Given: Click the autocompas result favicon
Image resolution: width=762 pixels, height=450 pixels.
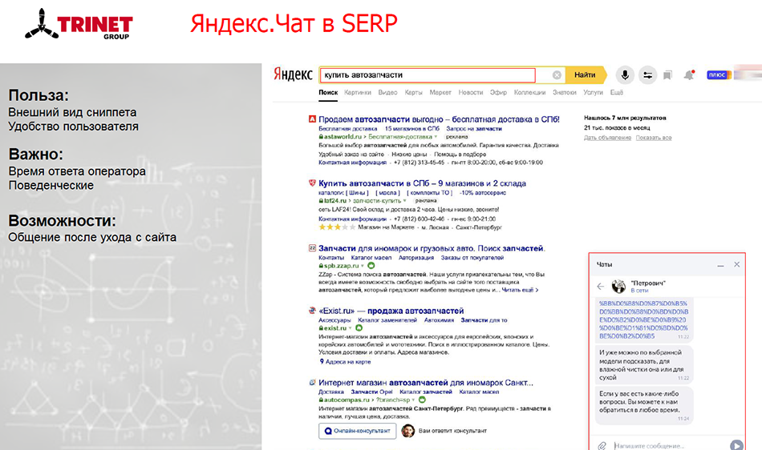Looking at the screenshot, I should tap(312, 382).
